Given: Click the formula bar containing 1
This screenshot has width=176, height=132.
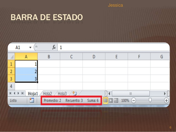Looking at the screenshot, I should tap(113, 47).
